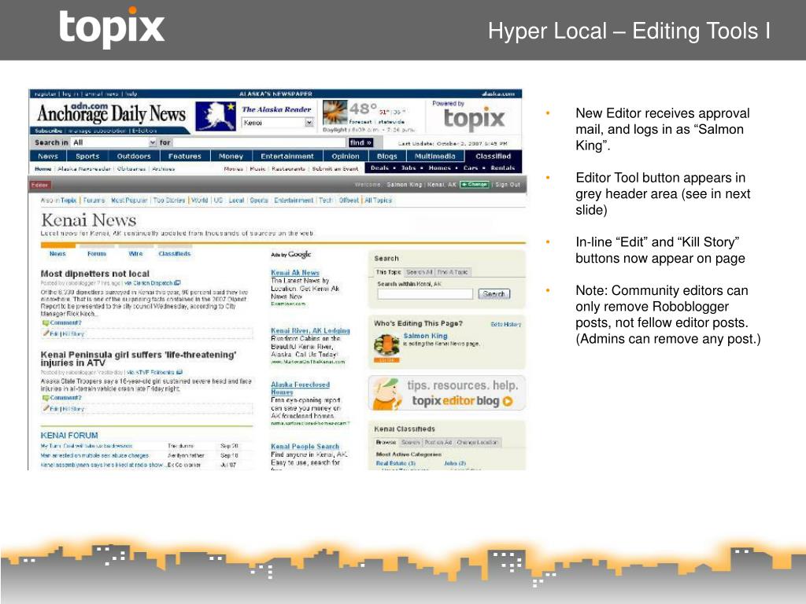The height and width of the screenshot is (604, 806).
Task: Open the Edits History link
Action: click(x=506, y=324)
